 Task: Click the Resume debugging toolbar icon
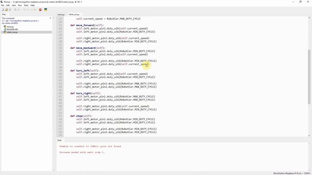pos(35,10)
